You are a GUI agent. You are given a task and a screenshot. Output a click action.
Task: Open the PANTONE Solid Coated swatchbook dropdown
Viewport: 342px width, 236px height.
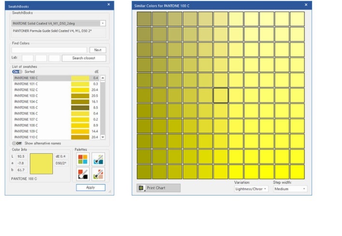pos(58,23)
